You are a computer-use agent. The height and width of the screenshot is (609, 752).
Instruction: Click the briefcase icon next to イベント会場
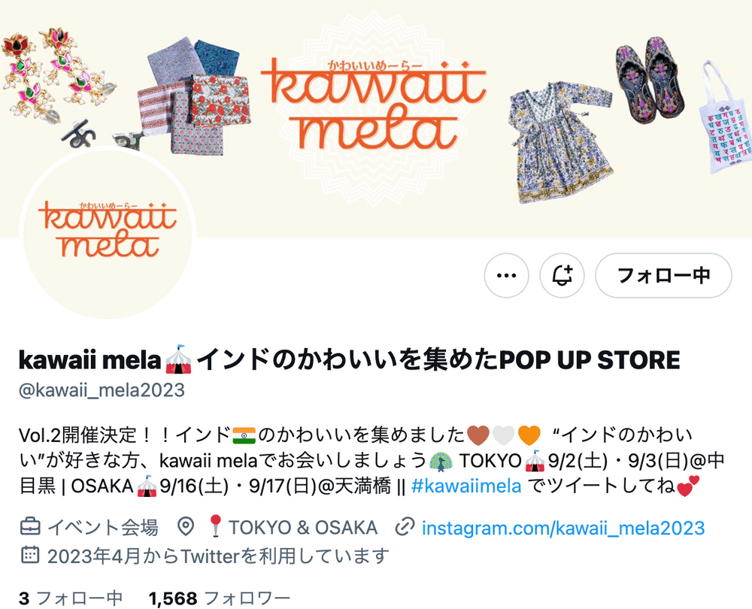coord(30,526)
